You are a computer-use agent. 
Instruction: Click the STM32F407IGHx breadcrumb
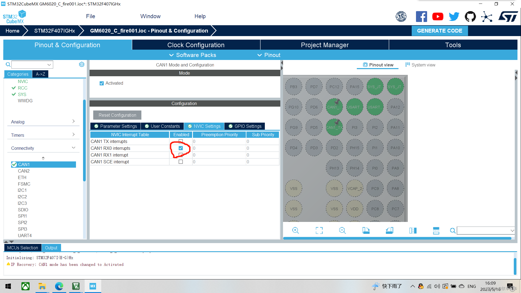[x=55, y=31]
